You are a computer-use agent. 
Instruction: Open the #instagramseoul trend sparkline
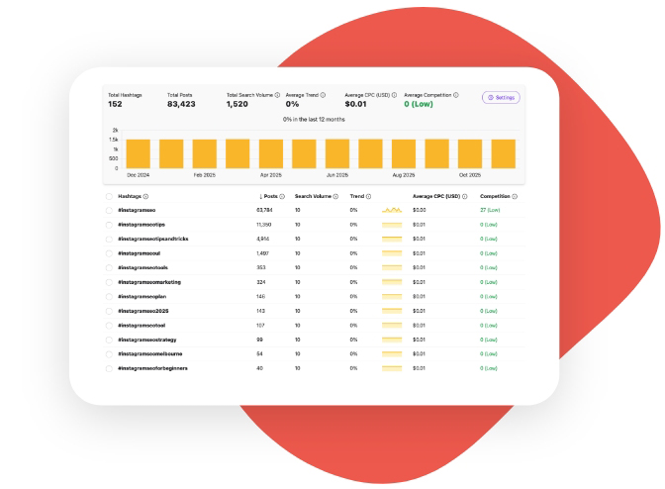392,253
